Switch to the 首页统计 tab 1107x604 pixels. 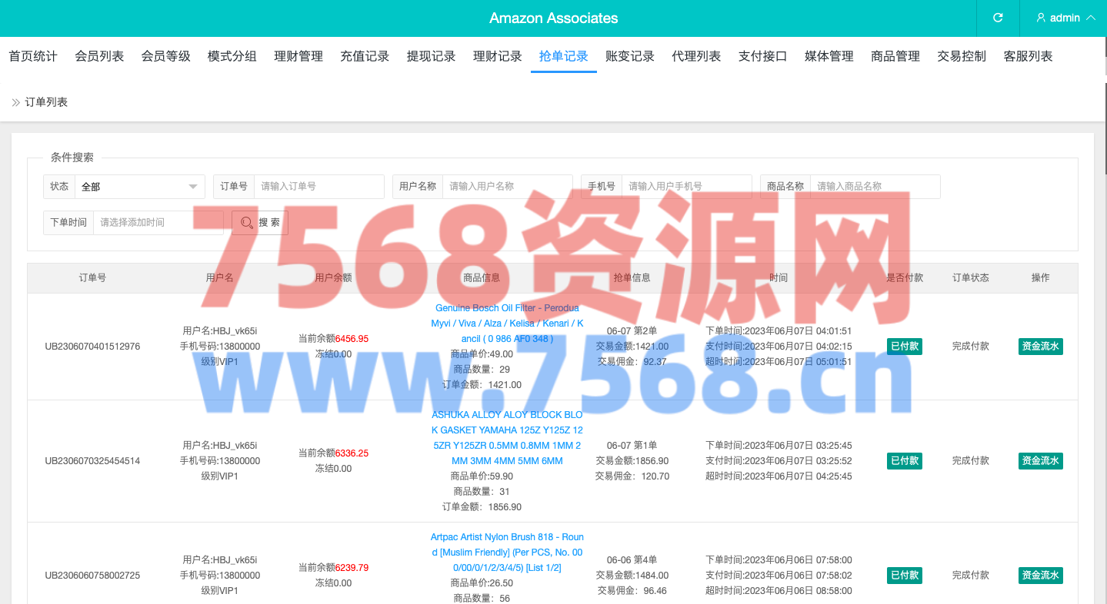(33, 56)
